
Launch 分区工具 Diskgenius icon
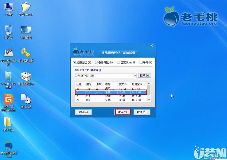pyautogui.click(x=9, y=103)
